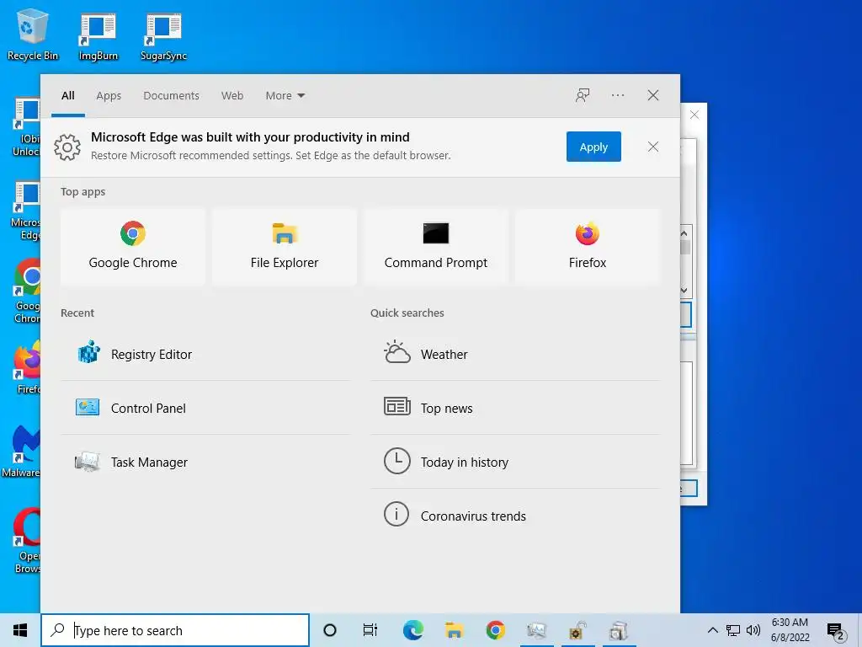Select Today in history quick search

click(x=515, y=462)
